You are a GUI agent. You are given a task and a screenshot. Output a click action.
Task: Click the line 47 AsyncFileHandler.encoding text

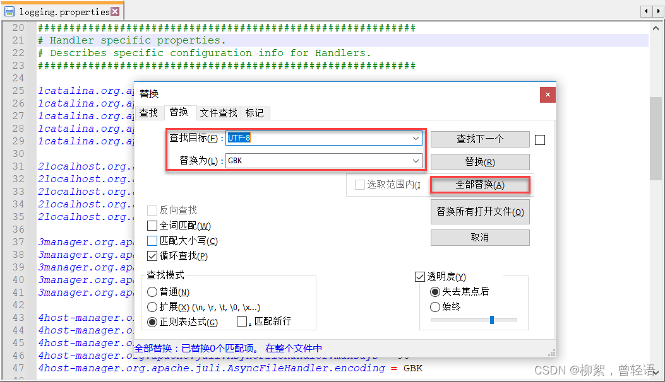click(x=211, y=368)
